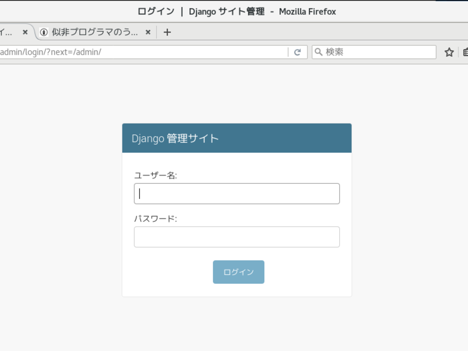Close the first partially visible tab

(x=25, y=32)
